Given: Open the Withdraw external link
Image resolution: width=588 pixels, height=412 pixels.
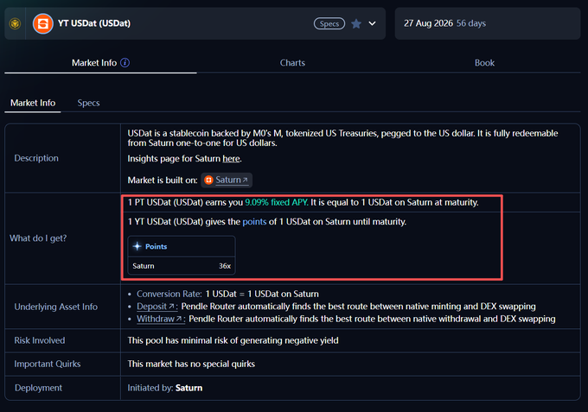Looking at the screenshot, I should click(x=161, y=319).
